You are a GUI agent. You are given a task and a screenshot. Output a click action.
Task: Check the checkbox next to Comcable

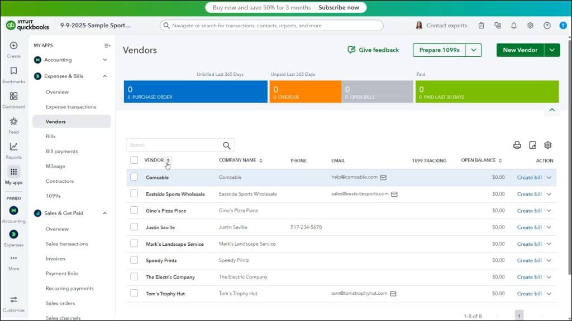[134, 177]
